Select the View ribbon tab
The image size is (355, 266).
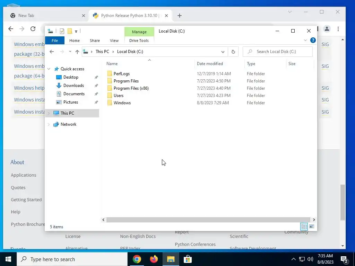pos(114,41)
